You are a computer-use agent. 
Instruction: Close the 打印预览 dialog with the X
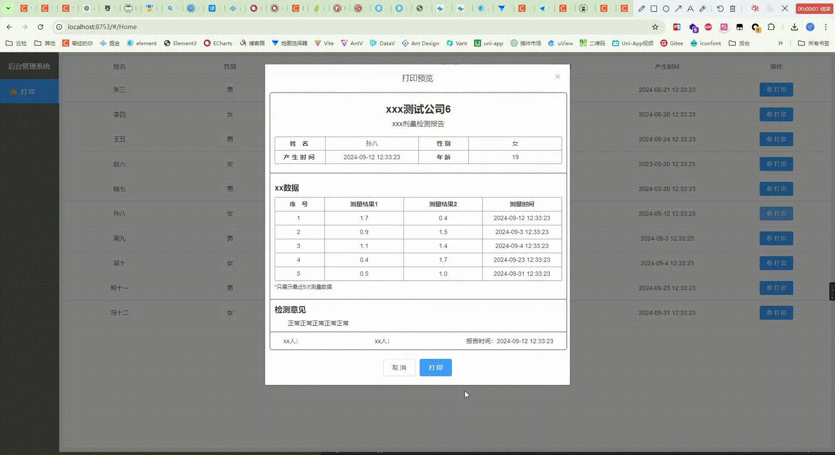coord(557,77)
